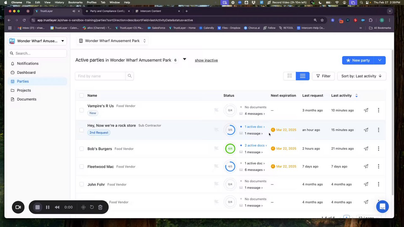Delete the recording with trash icon

100,207
